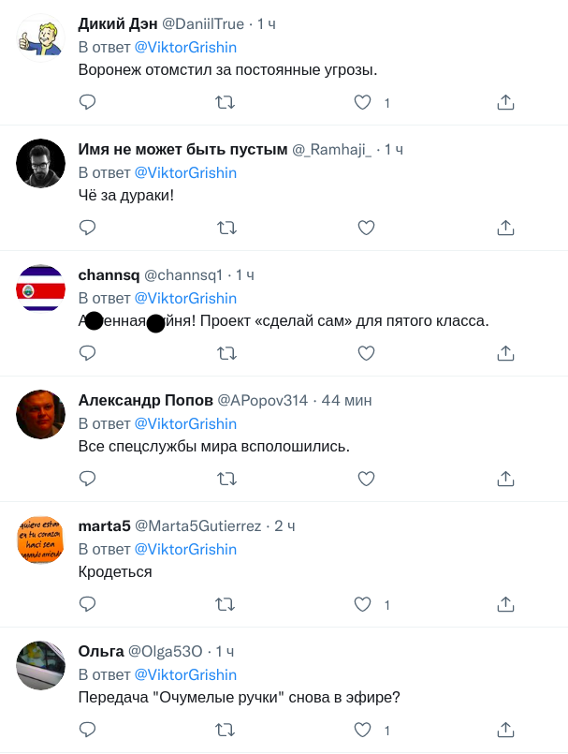Open marta5's orange profile picture
Screen dimensions: 568x754
(x=41, y=540)
